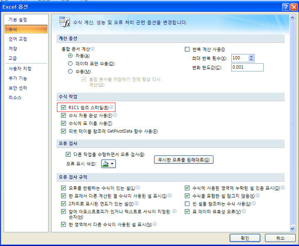The width and height of the screenshot is (299, 246).
Task: Toggle R1C1 참조 스타일 checkbox
Action: (64, 108)
